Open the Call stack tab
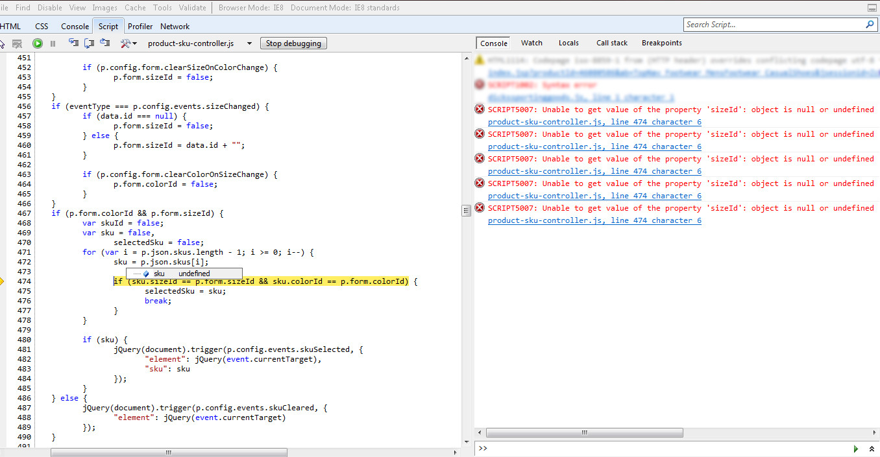The height and width of the screenshot is (457, 880). click(612, 43)
